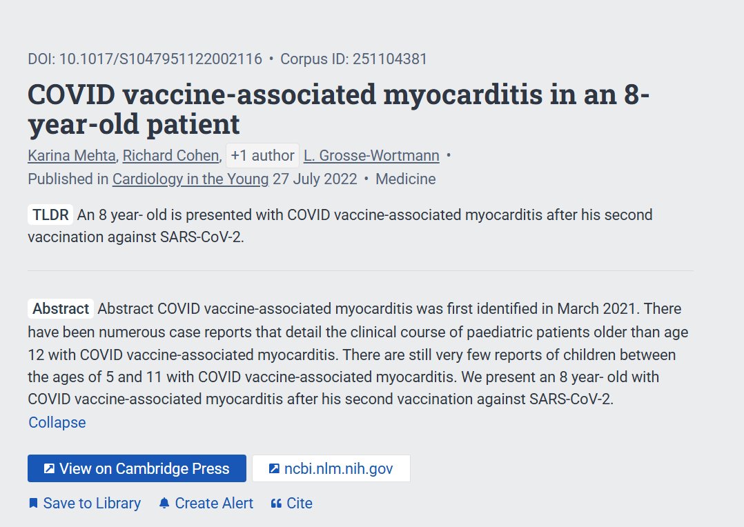Click the Abstract badge label
Image resolution: width=744 pixels, height=527 pixels.
pyautogui.click(x=61, y=309)
